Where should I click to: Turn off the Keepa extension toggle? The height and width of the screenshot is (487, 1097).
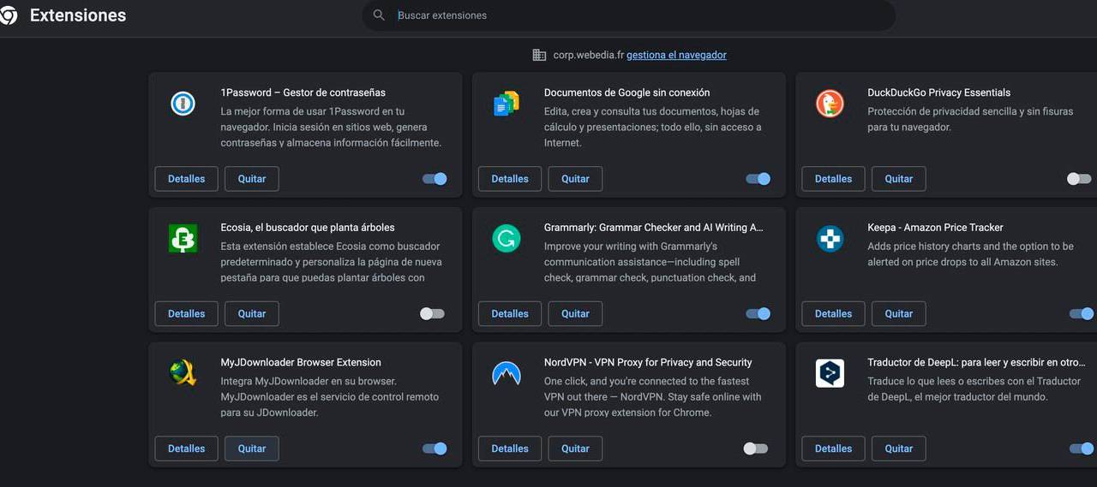pos(1082,314)
